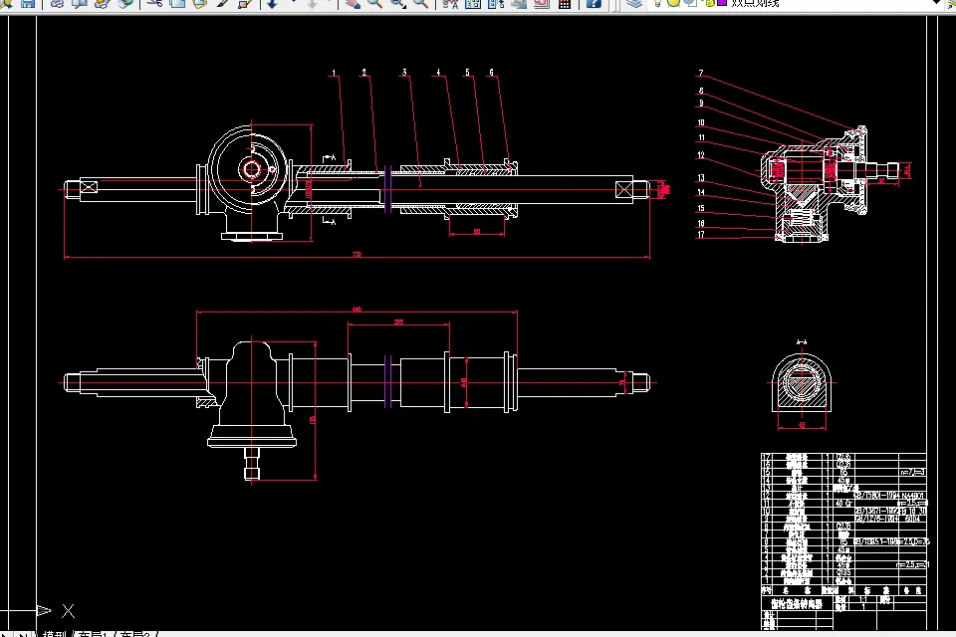Toggle the layer freeze sun icon
The image size is (956, 637).
coord(674,2)
